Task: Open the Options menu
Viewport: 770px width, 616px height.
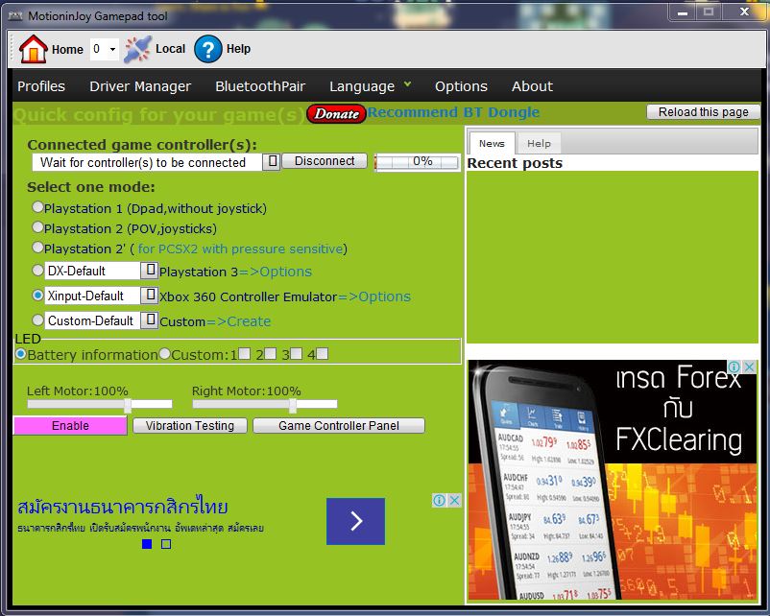Action: (x=461, y=86)
